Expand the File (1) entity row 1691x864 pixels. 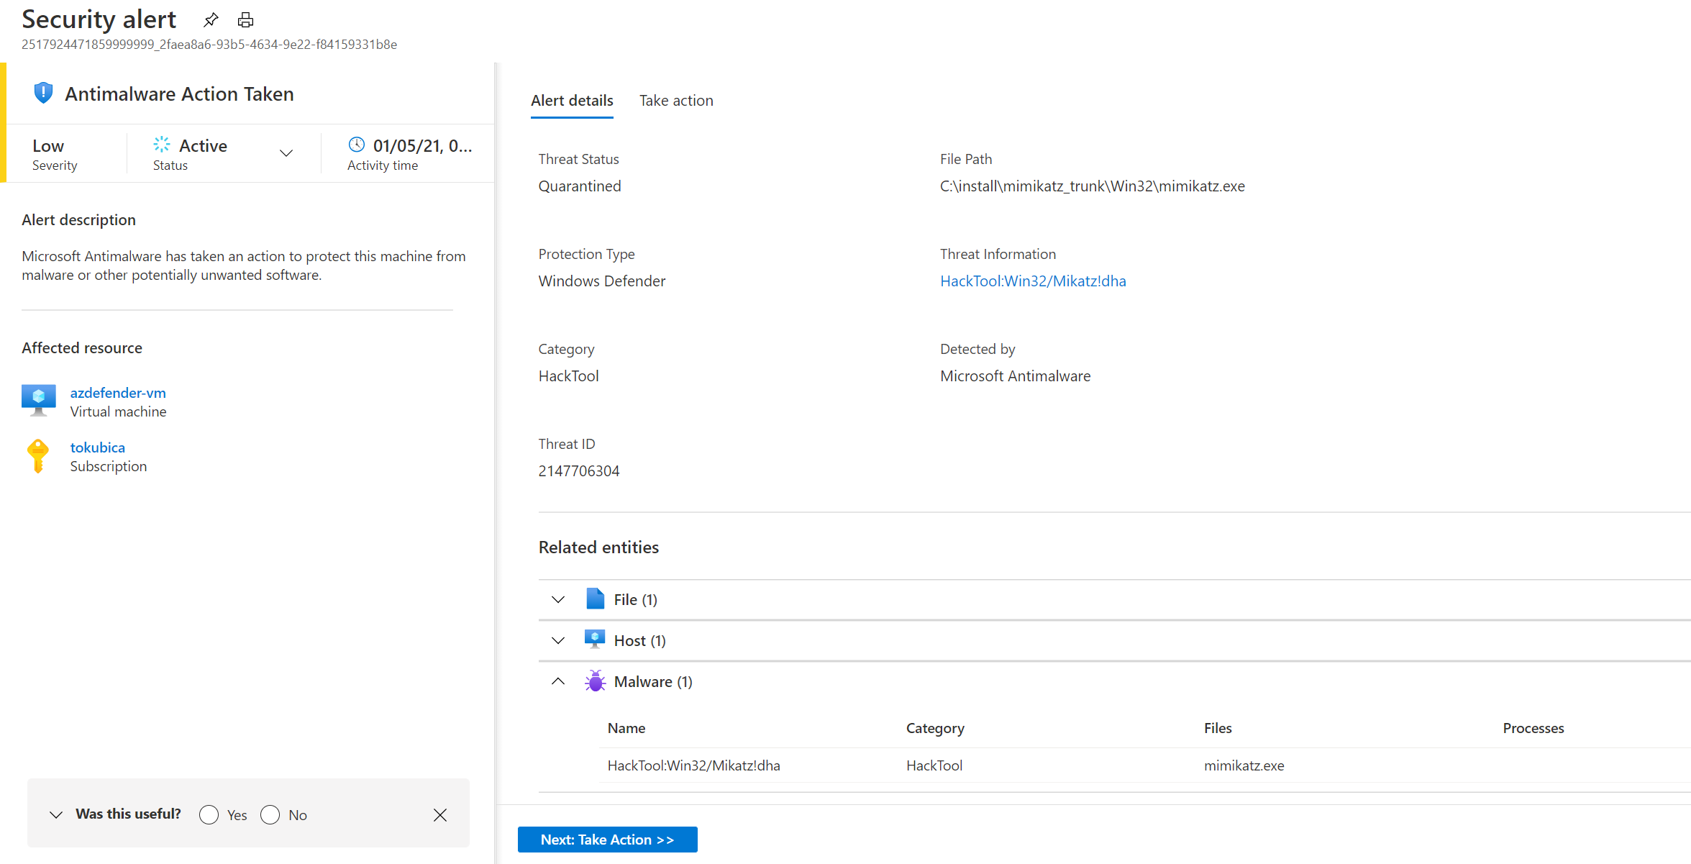coord(558,599)
